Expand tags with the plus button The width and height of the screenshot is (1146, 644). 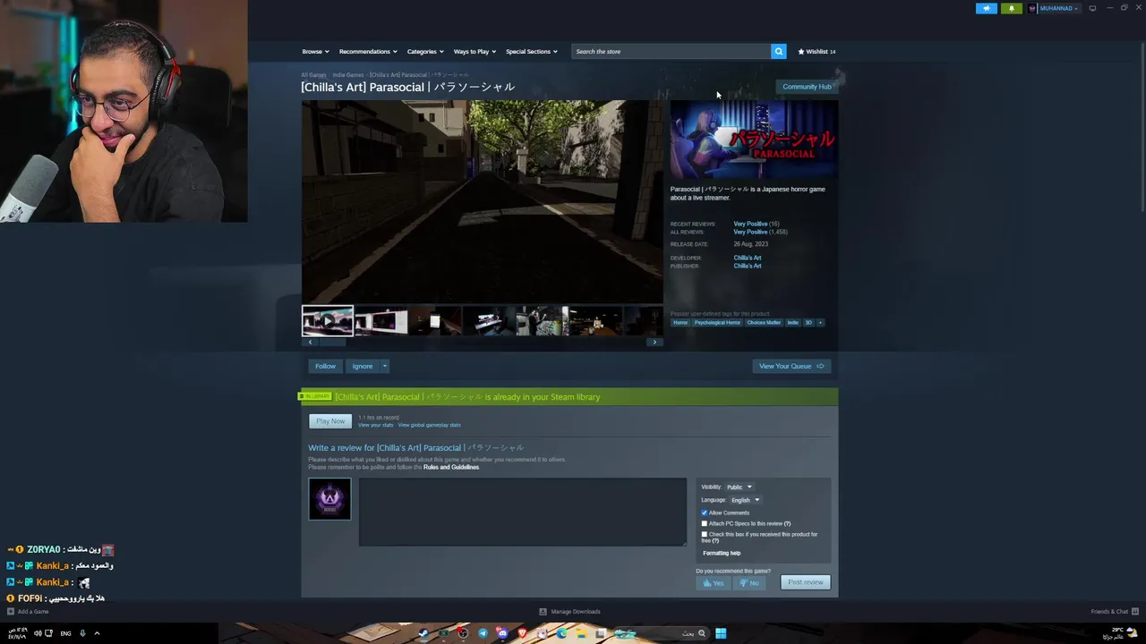point(820,323)
